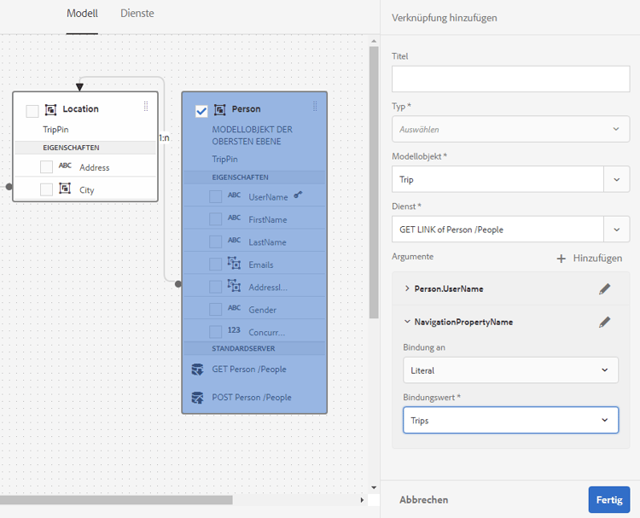This screenshot has width=640, height=518.
Task: Click the Abbrechen button
Action: pos(423,500)
